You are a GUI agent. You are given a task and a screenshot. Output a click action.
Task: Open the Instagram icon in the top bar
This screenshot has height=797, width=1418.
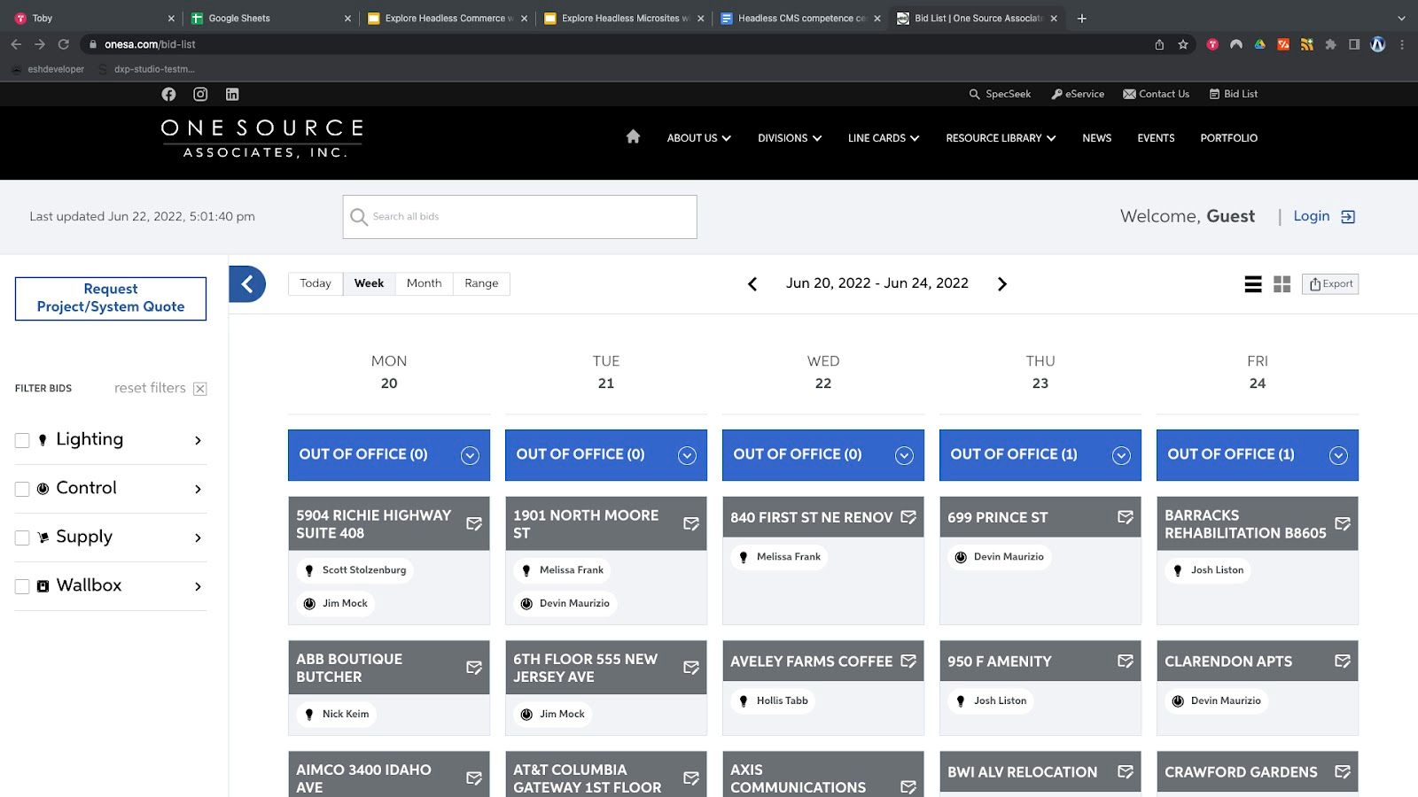(x=200, y=94)
